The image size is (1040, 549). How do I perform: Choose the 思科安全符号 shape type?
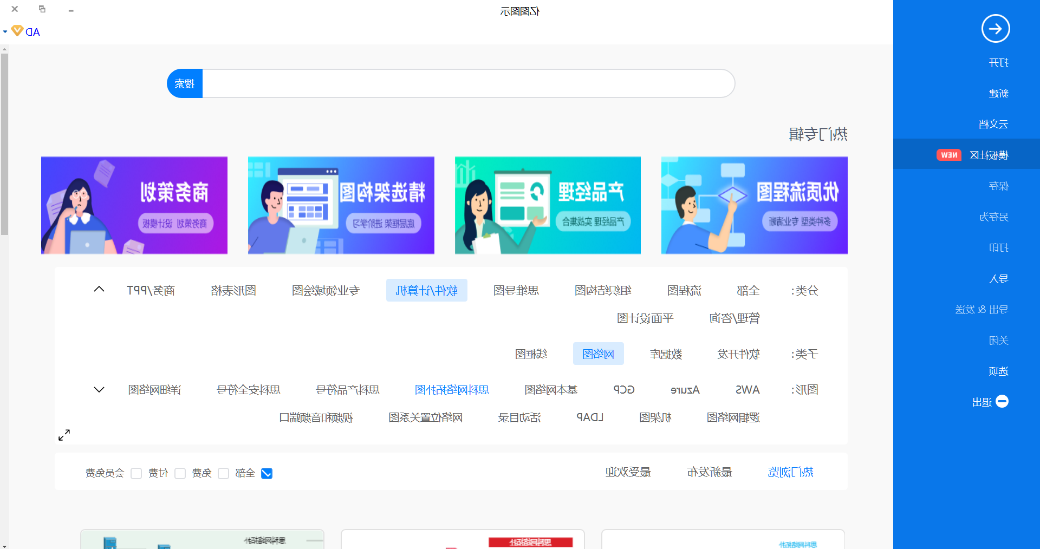click(x=249, y=390)
